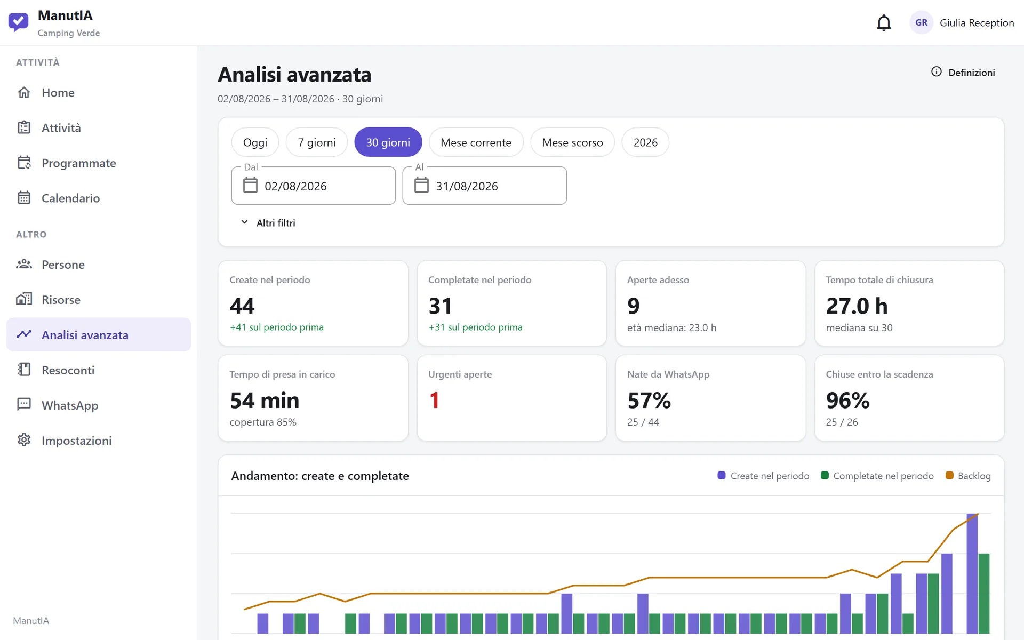
Task: Expand Altri filtri chevron
Action: pyautogui.click(x=244, y=222)
